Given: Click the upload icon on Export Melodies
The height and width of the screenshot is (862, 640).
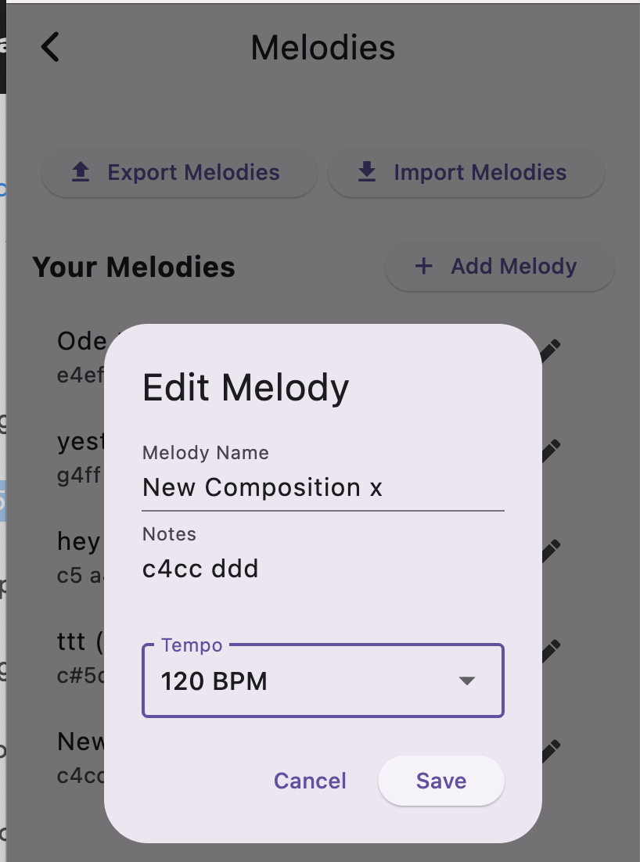Looking at the screenshot, I should pos(79,172).
